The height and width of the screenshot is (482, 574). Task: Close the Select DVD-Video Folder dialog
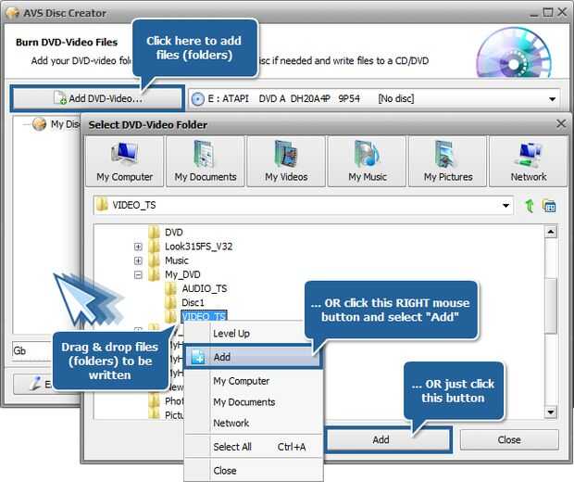[561, 124]
